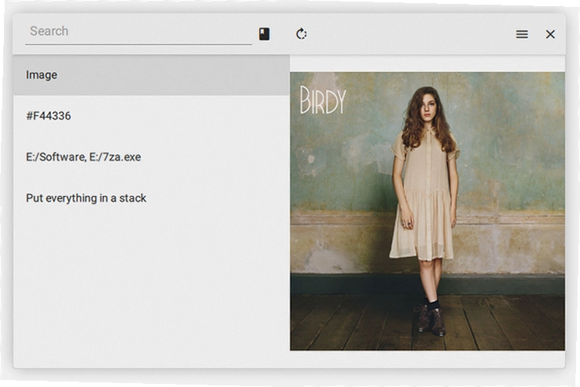The height and width of the screenshot is (387, 580).
Task: Click the circular refresh icon
Action: click(301, 34)
